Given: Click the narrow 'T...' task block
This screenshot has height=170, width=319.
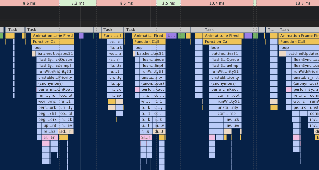Looking at the screenshot, I should pos(272,30).
